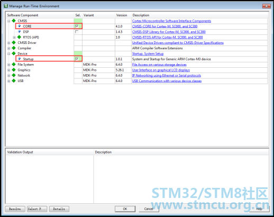Click the Version column header
274x217 pixels.
tap(123, 15)
